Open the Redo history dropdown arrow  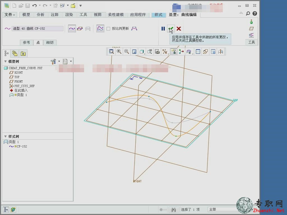pos(50,6)
